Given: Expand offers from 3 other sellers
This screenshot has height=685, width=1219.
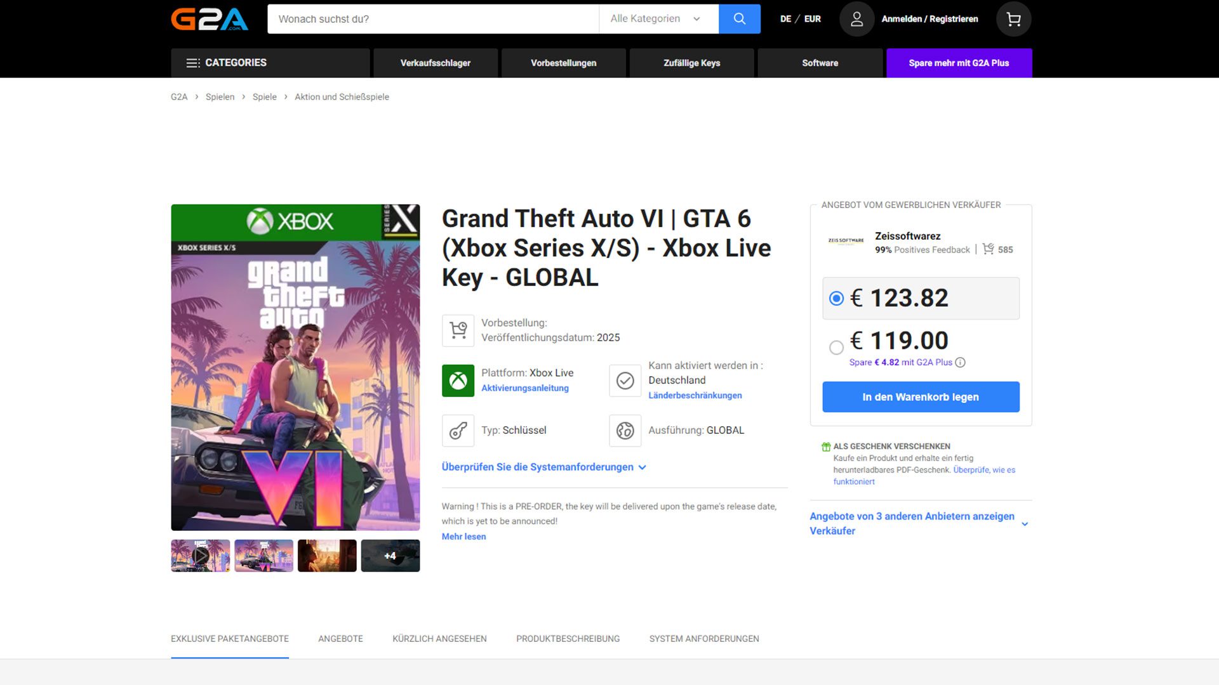Looking at the screenshot, I should (x=919, y=523).
